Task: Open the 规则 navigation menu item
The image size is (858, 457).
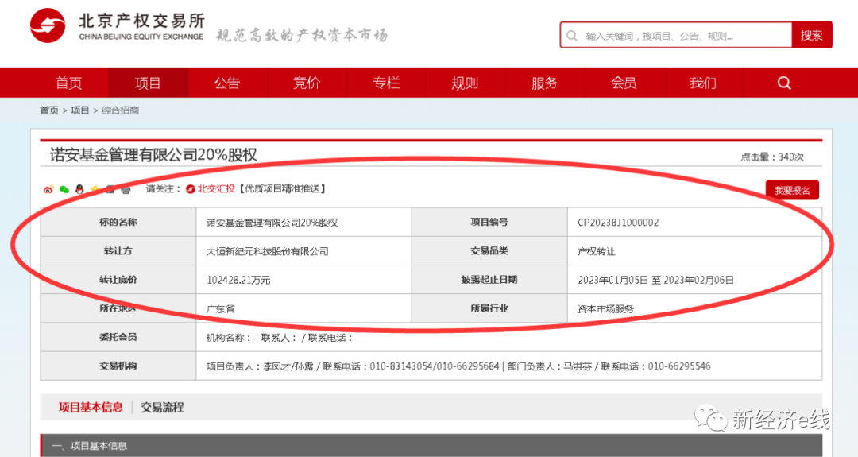Action: (465, 83)
